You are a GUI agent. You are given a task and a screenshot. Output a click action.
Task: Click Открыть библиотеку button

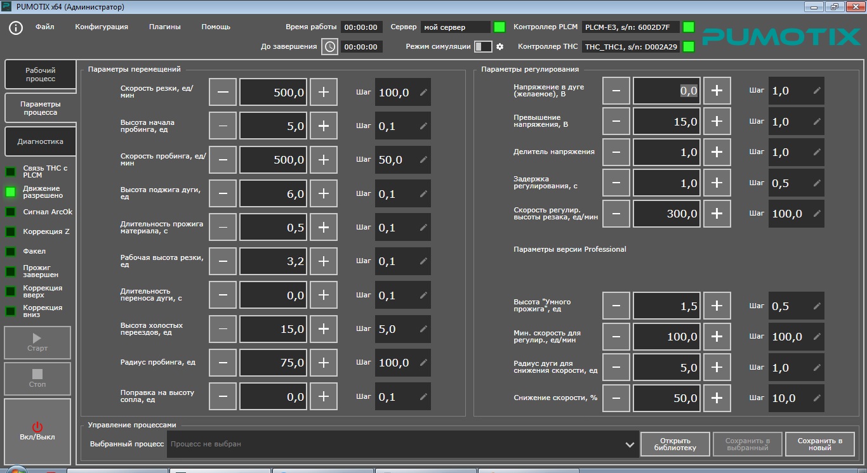pos(675,444)
